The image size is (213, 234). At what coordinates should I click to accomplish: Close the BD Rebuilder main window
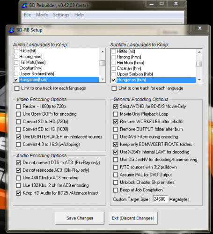(x=176, y=4)
